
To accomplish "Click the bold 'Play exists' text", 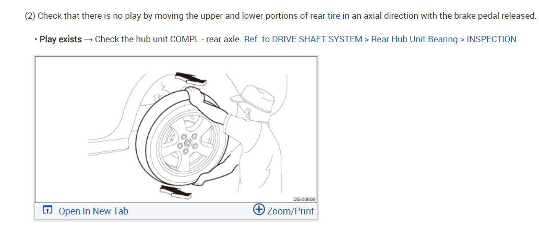I will tap(61, 40).
